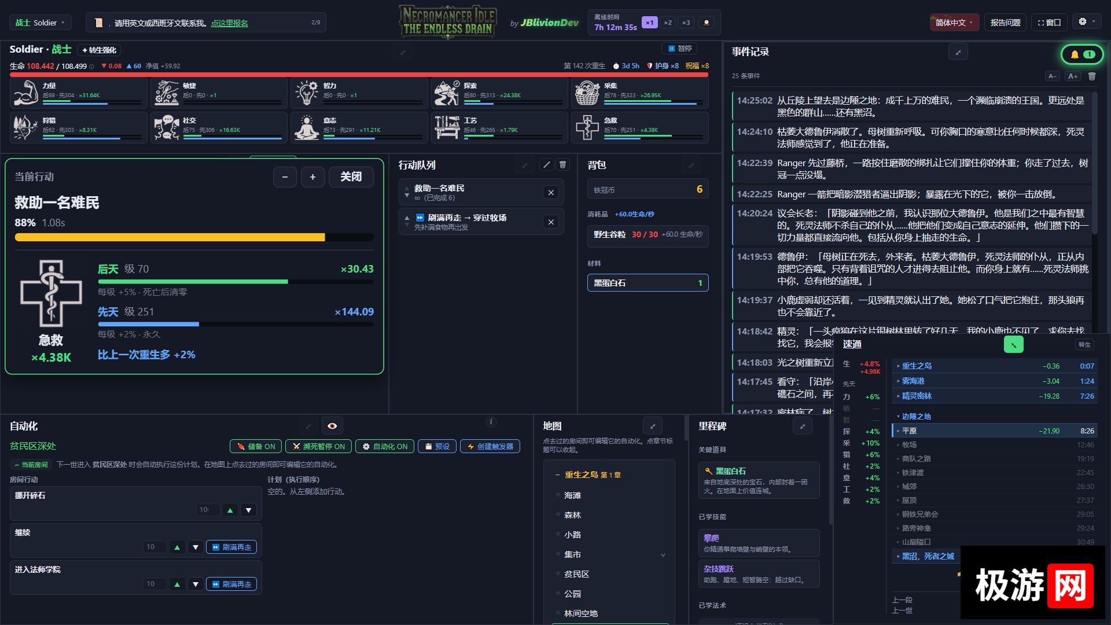1111x625 pixels.
Task: Collapse the 当前房间 tag in automation
Action: click(31, 465)
